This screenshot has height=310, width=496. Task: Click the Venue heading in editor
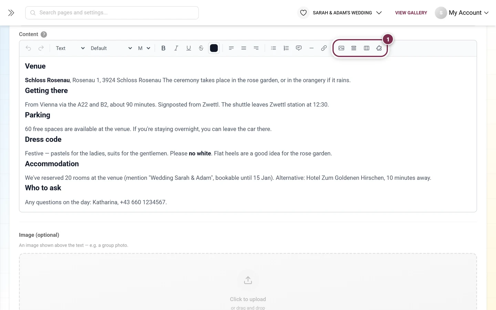(x=35, y=66)
